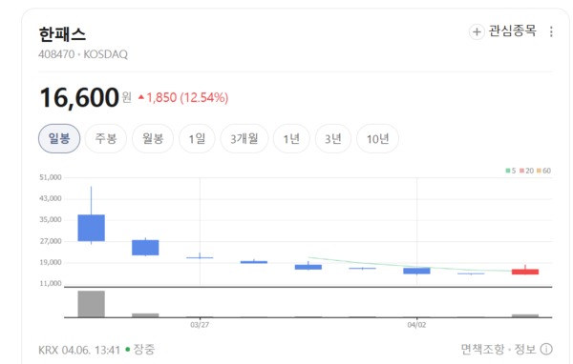Click the 관심종목 label

(512, 31)
